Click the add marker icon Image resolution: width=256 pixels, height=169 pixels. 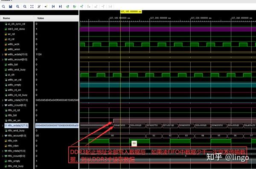pos(81,6)
